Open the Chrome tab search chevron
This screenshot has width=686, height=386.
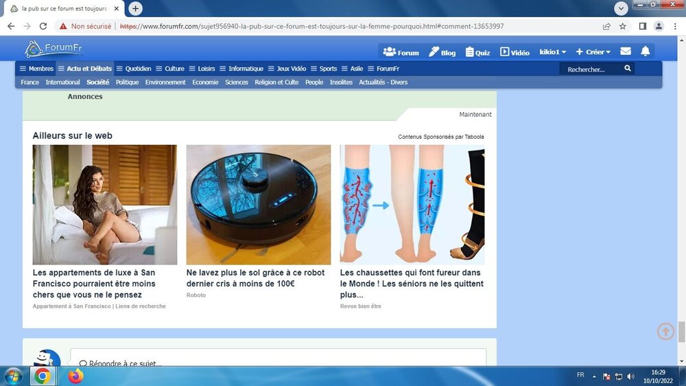tap(622, 8)
